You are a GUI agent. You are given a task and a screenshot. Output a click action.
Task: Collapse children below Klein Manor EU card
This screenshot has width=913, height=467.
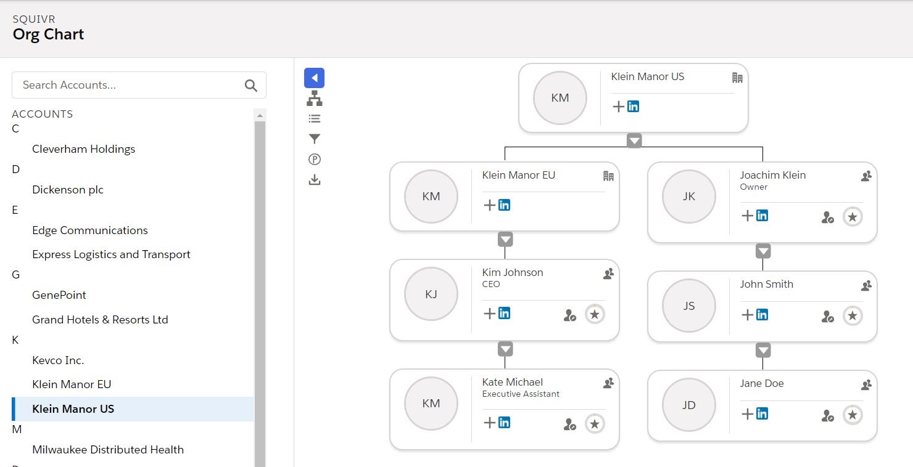(x=505, y=239)
